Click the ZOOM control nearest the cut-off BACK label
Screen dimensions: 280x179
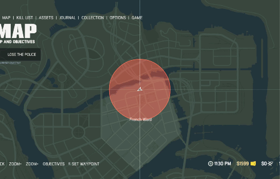click(15, 164)
